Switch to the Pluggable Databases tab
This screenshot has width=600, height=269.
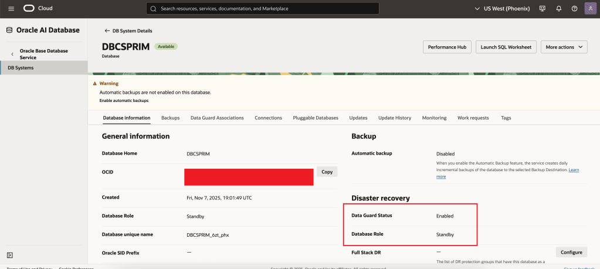316,118
